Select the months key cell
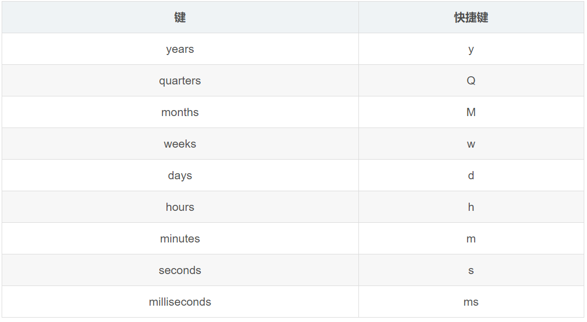This screenshot has height=322, width=587. click(x=180, y=112)
